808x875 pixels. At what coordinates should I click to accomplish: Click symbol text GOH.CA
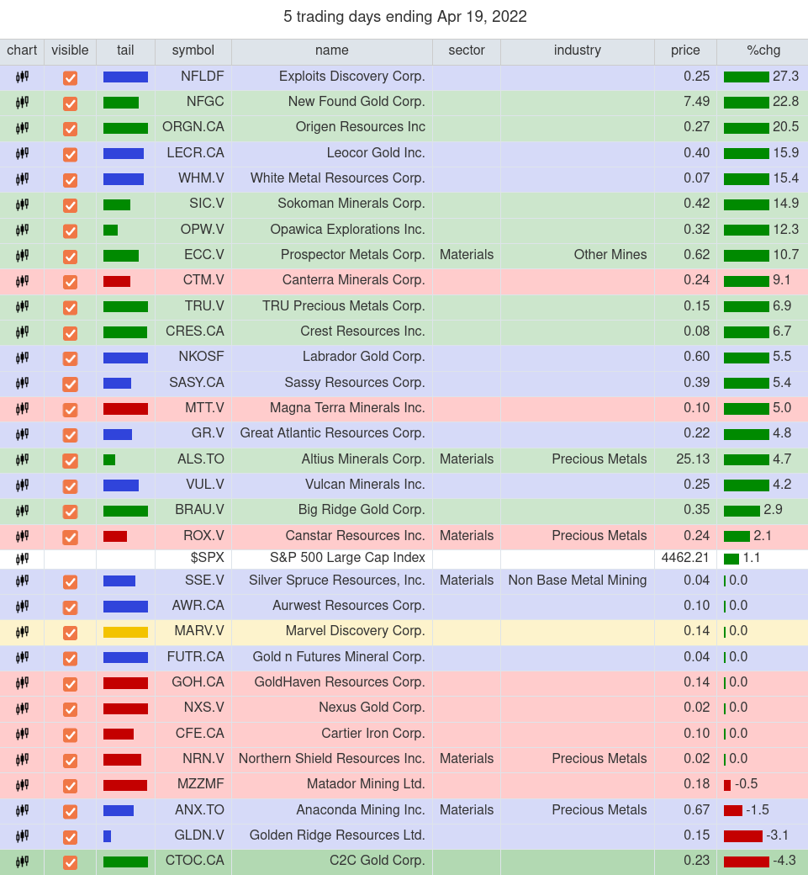coord(198,682)
